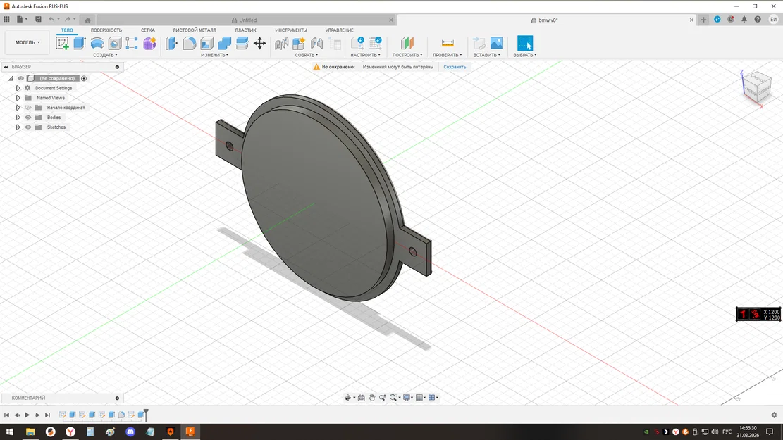Hide the Bodies folder with its eye icon
This screenshot has width=783, height=440.
click(x=28, y=117)
